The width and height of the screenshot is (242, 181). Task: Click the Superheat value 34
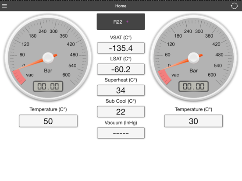[121, 90]
